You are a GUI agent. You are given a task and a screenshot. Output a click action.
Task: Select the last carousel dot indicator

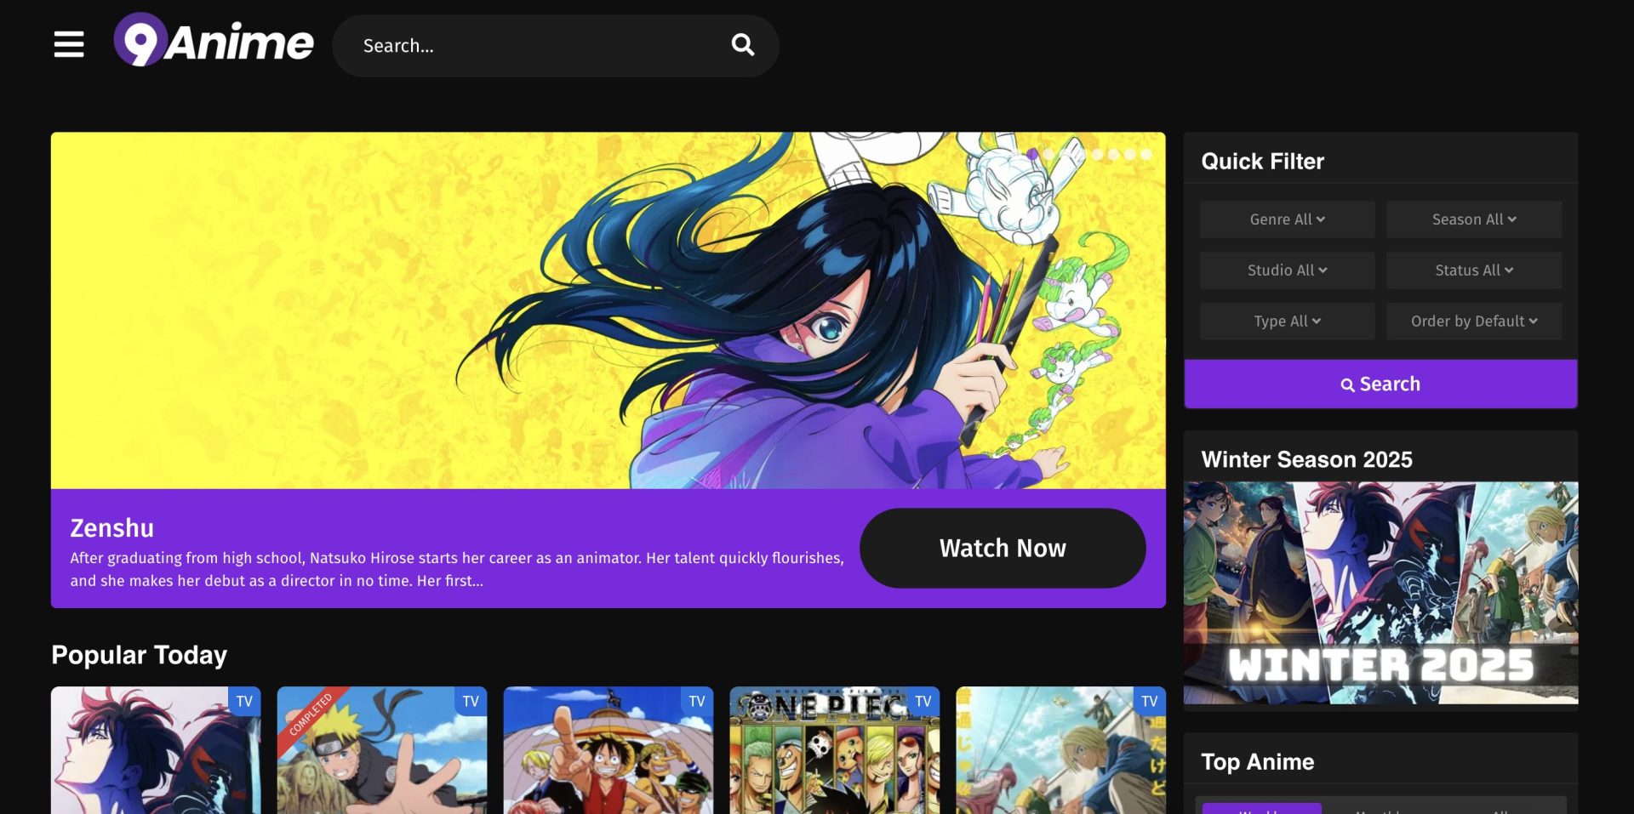[x=1145, y=154]
